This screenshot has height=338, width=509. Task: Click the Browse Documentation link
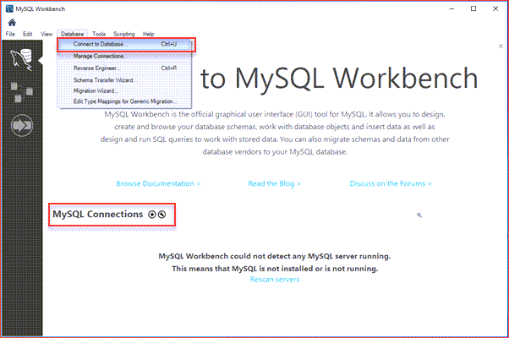[x=158, y=183]
